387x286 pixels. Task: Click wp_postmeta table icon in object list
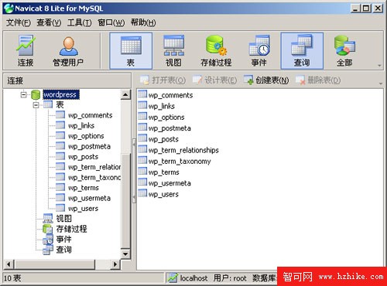(x=142, y=128)
